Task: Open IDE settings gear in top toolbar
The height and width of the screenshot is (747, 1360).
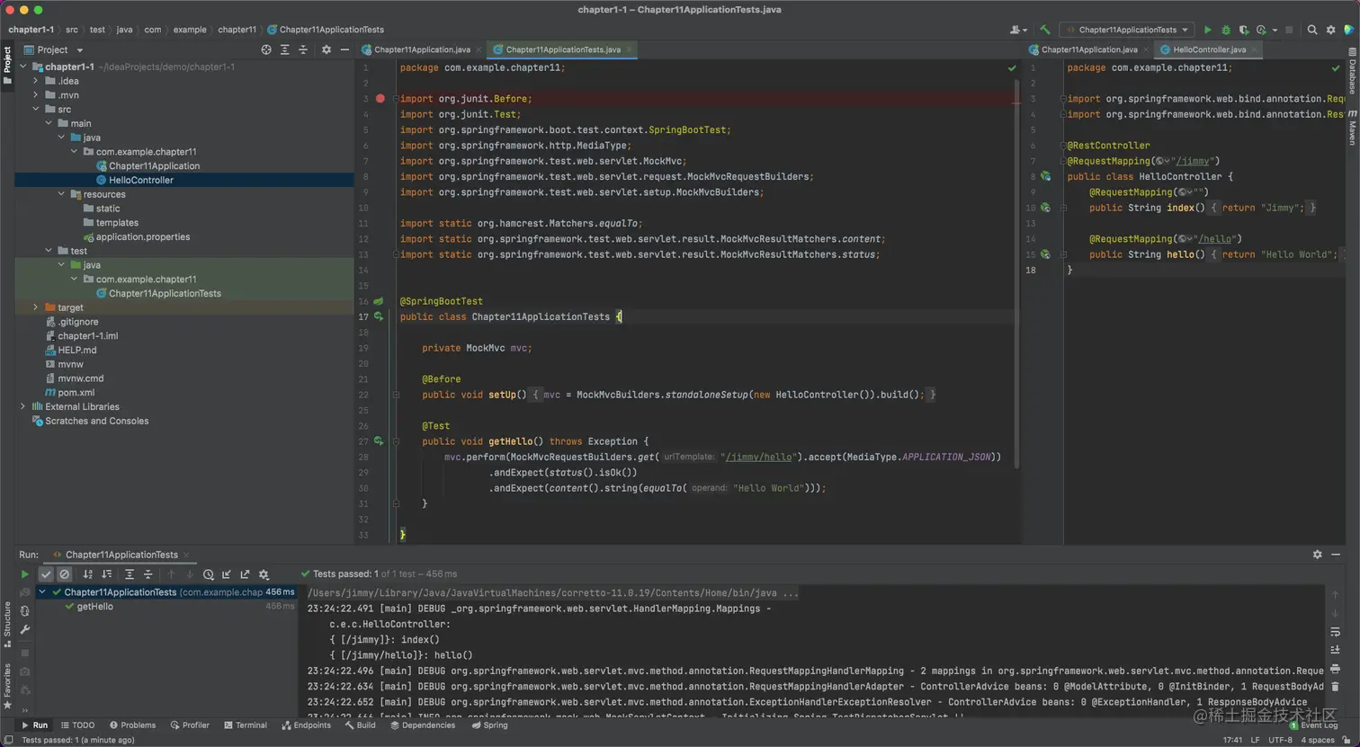Action: pyautogui.click(x=1331, y=30)
